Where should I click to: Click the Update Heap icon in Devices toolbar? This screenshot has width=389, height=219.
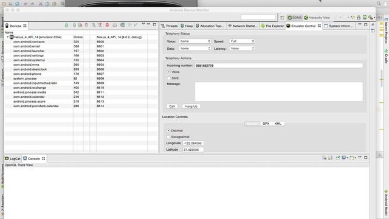74,25
